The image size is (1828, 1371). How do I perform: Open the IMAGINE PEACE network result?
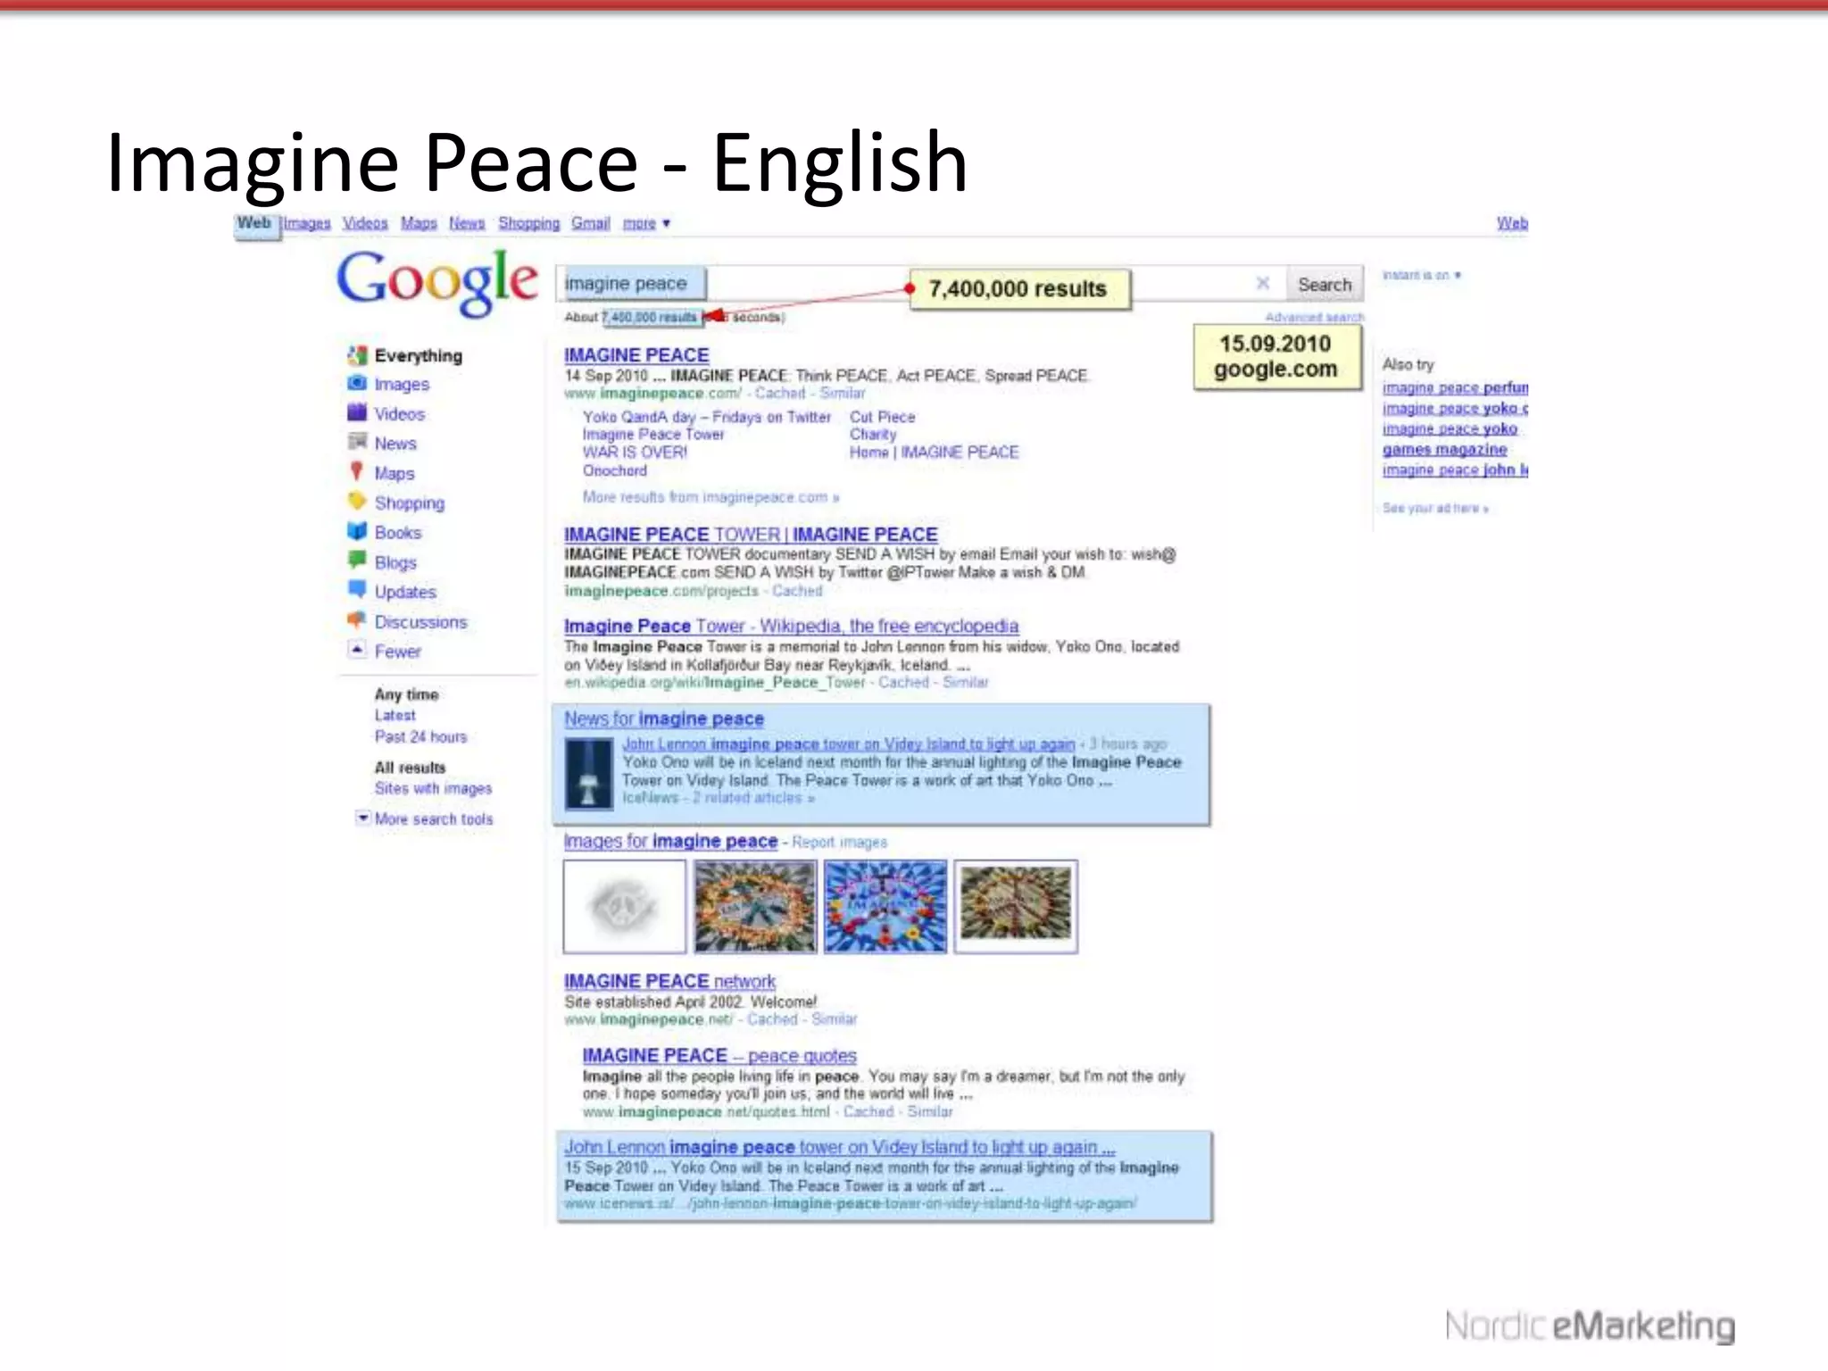coord(669,982)
